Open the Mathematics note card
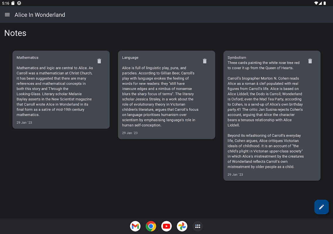The image size is (333, 234). [x=55, y=91]
